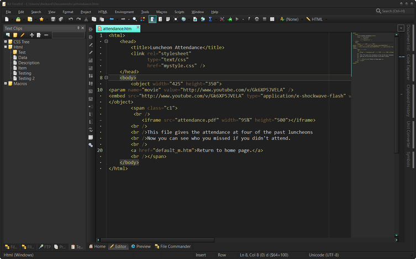Expand the CSS Tree folder
416x259 pixels.
pyautogui.click(x=6, y=42)
